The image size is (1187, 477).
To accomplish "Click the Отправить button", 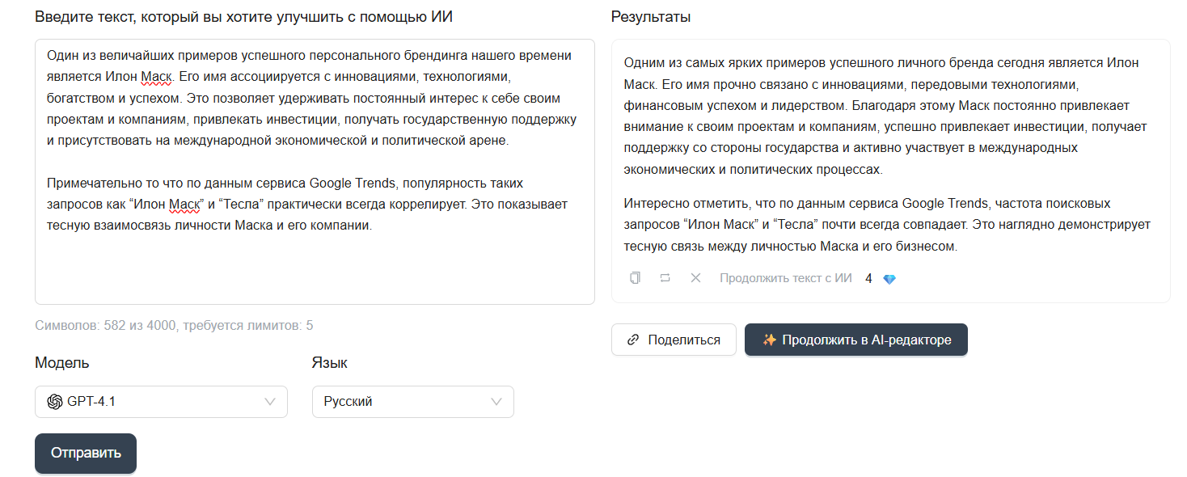I will coord(86,453).
